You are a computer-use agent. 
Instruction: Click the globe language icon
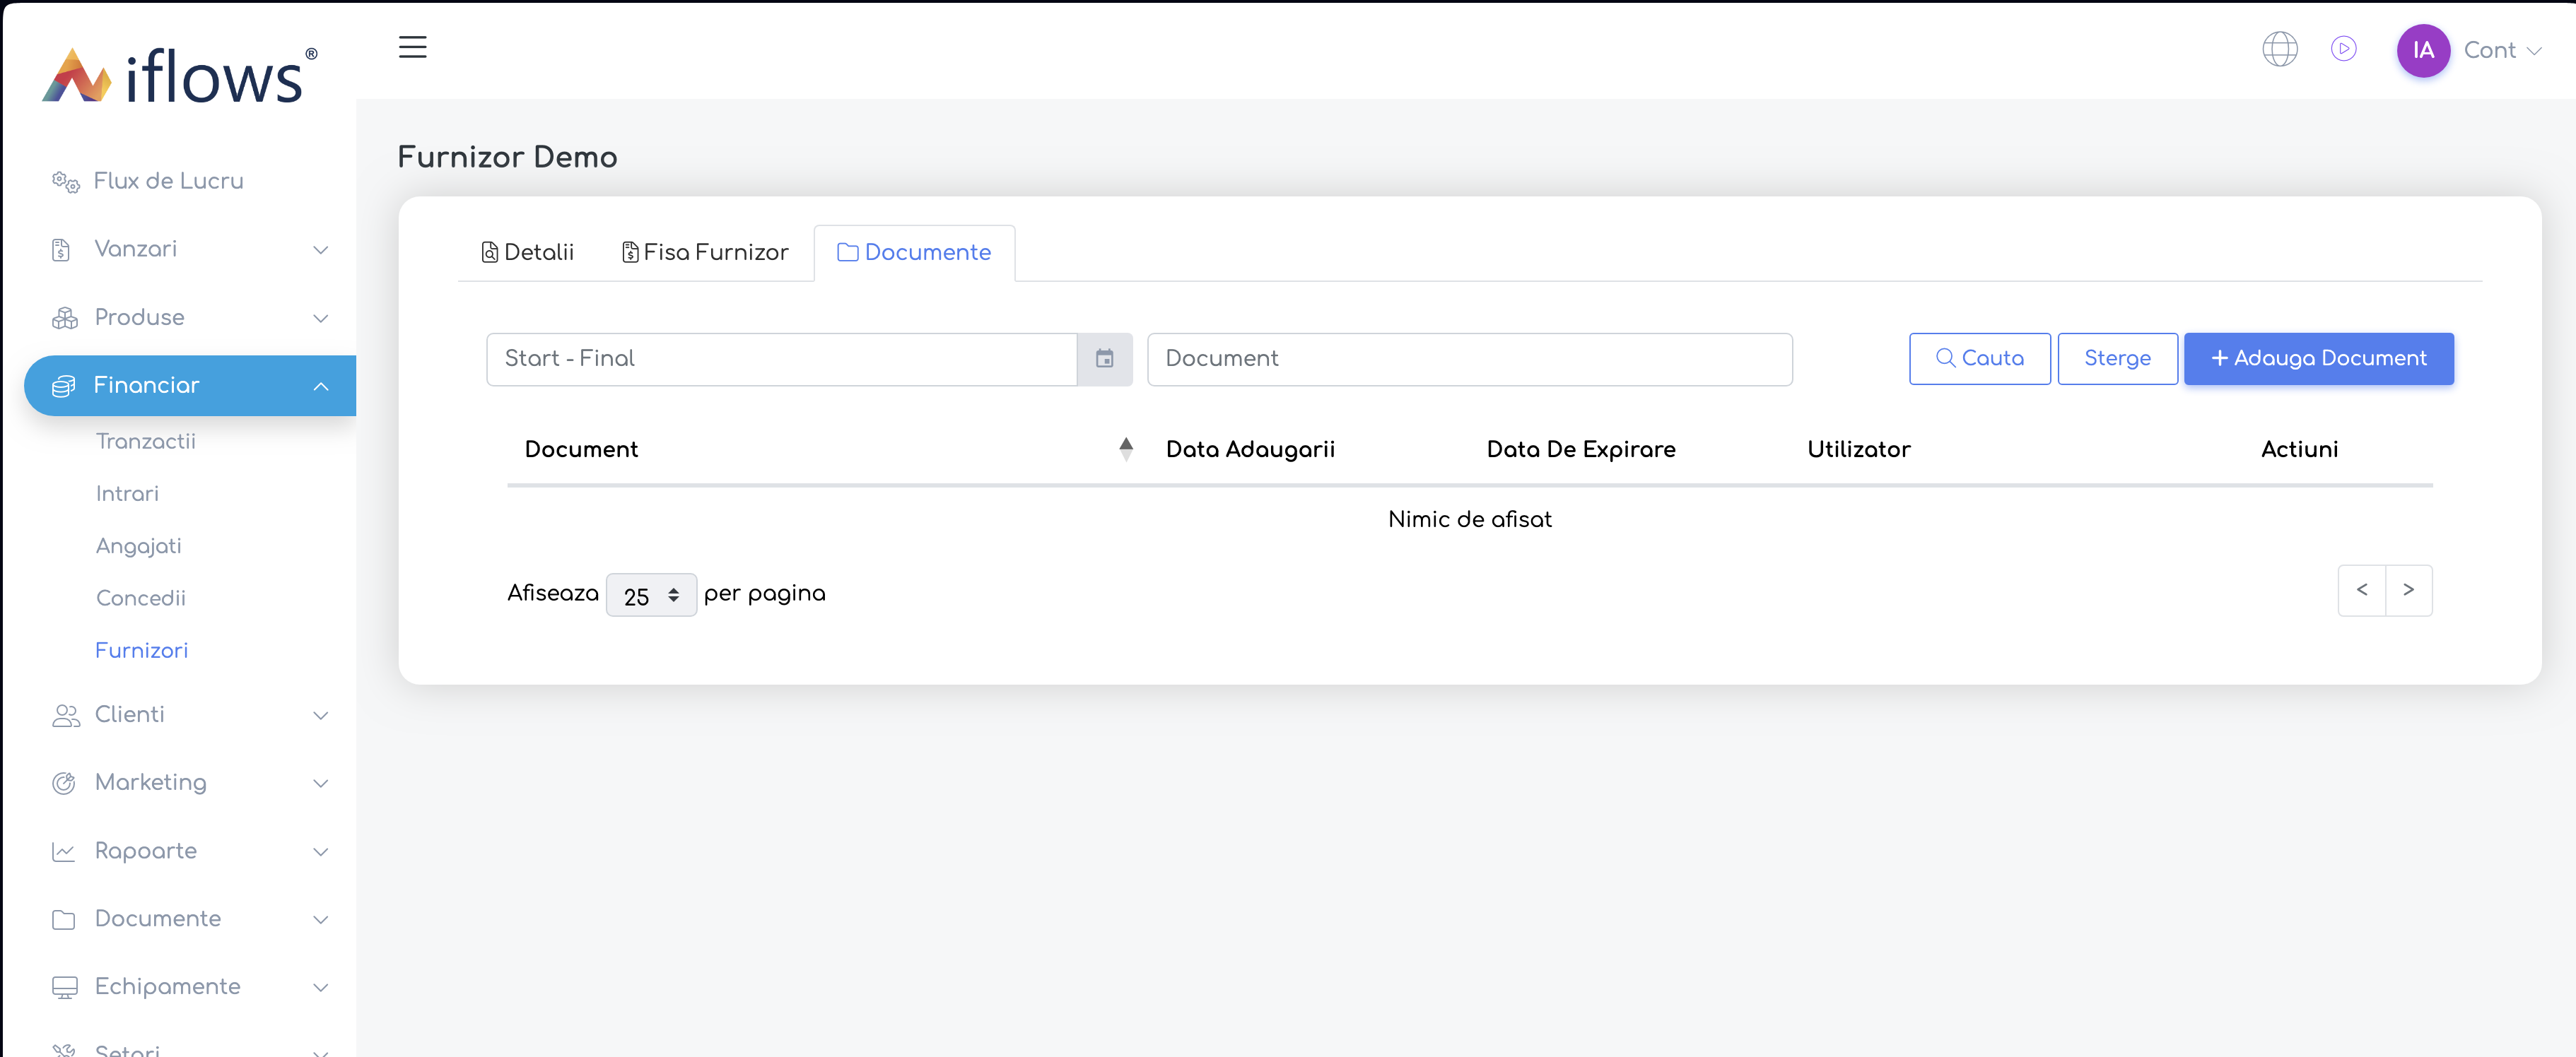coord(2279,49)
